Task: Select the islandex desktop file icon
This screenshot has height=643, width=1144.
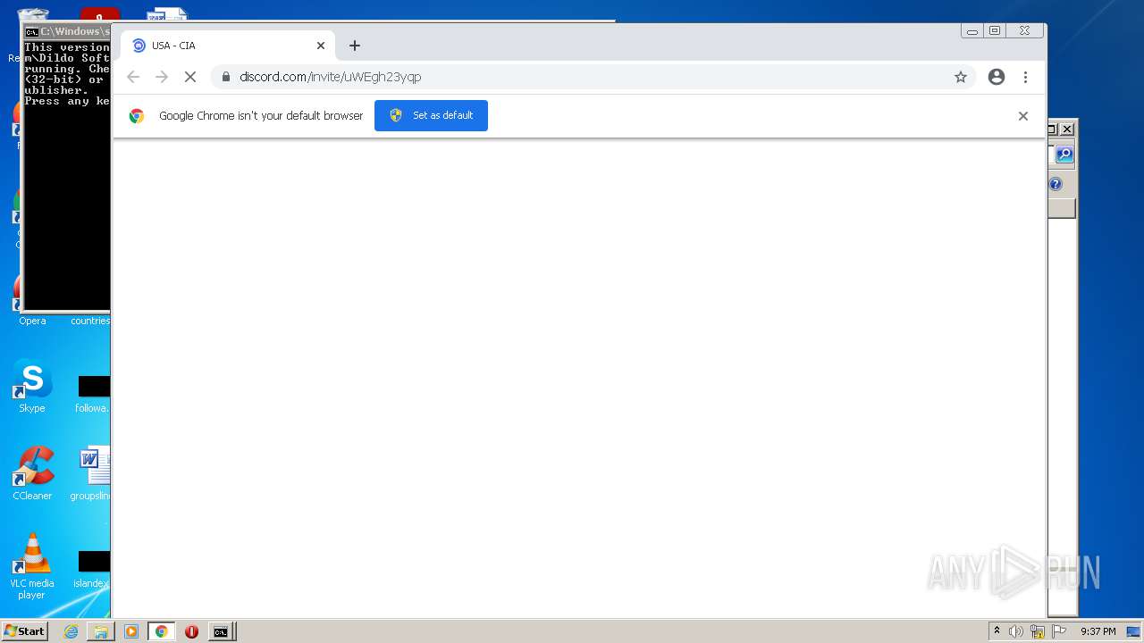Action: pos(92,569)
